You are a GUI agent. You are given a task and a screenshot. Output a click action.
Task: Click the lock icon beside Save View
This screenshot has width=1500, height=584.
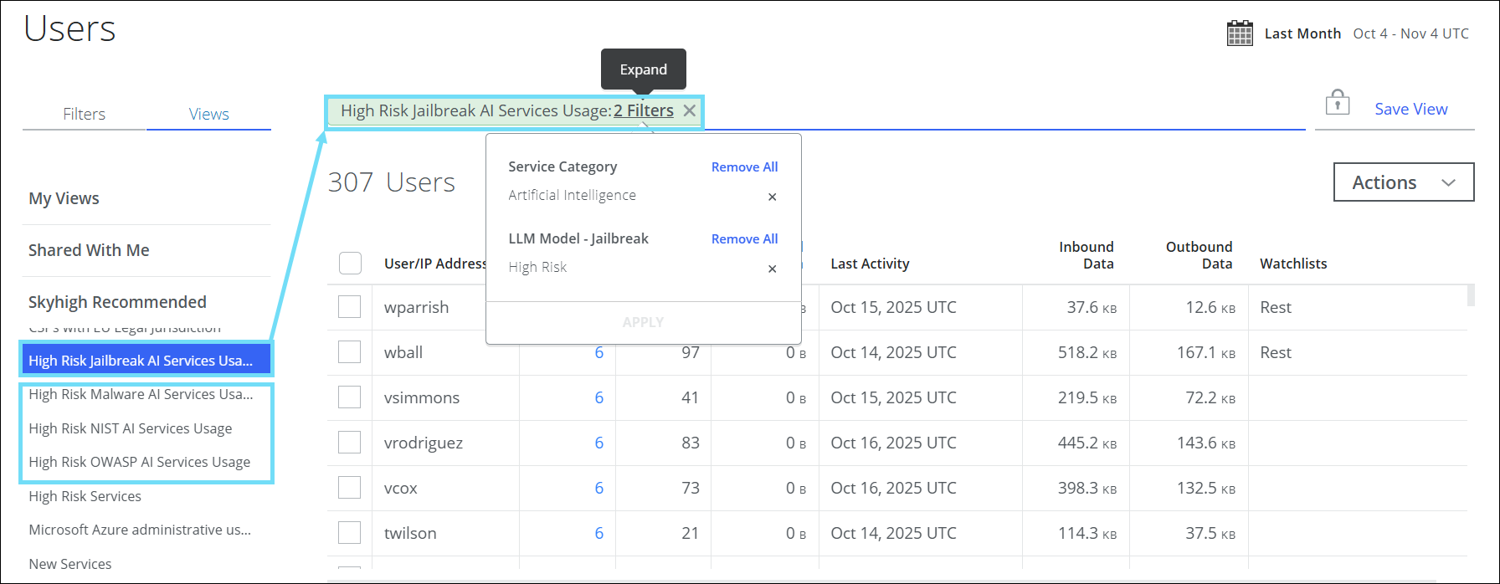click(1338, 103)
